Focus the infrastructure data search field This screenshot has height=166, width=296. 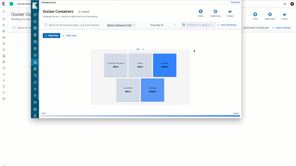pyautogui.click(x=73, y=25)
